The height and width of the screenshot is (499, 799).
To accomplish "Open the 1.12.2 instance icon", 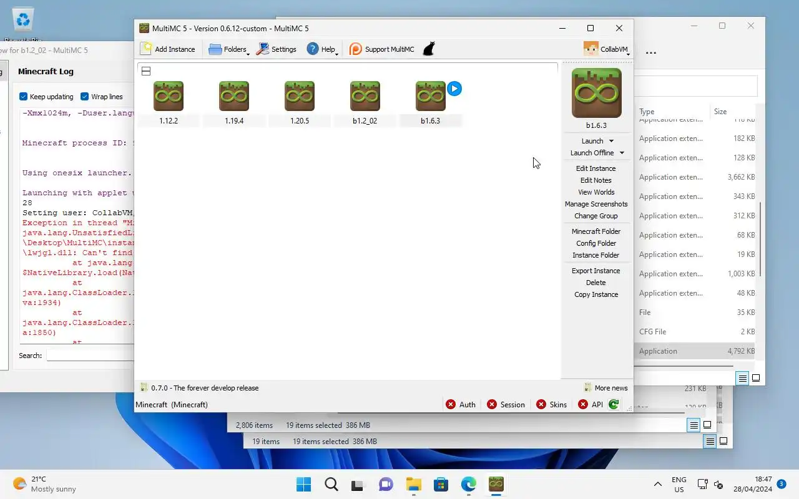I will [169, 96].
